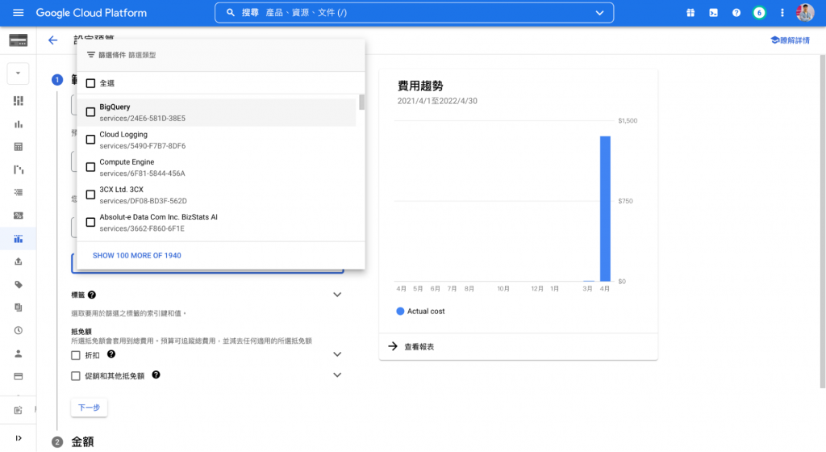The image size is (826, 452).
Task: Click SHOW 100 MORE OF 1940
Action: (137, 256)
